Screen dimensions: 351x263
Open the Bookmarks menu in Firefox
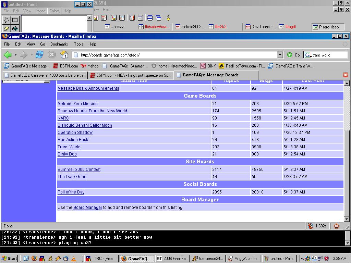click(59, 44)
